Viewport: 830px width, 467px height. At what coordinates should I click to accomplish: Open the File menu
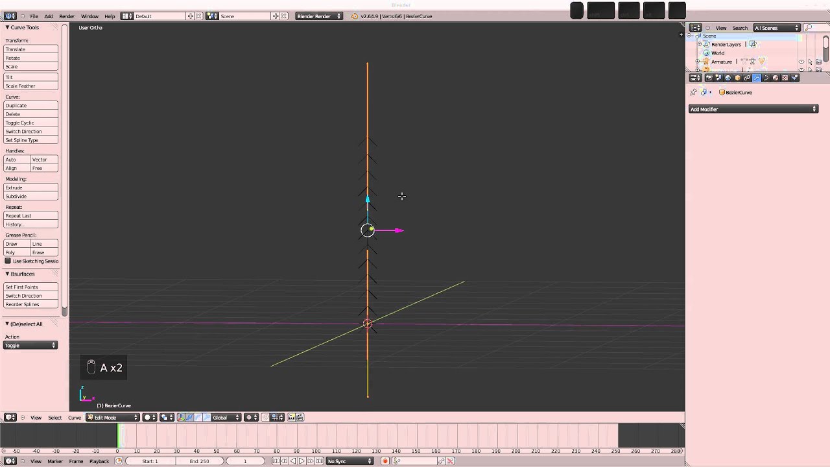[x=34, y=16]
